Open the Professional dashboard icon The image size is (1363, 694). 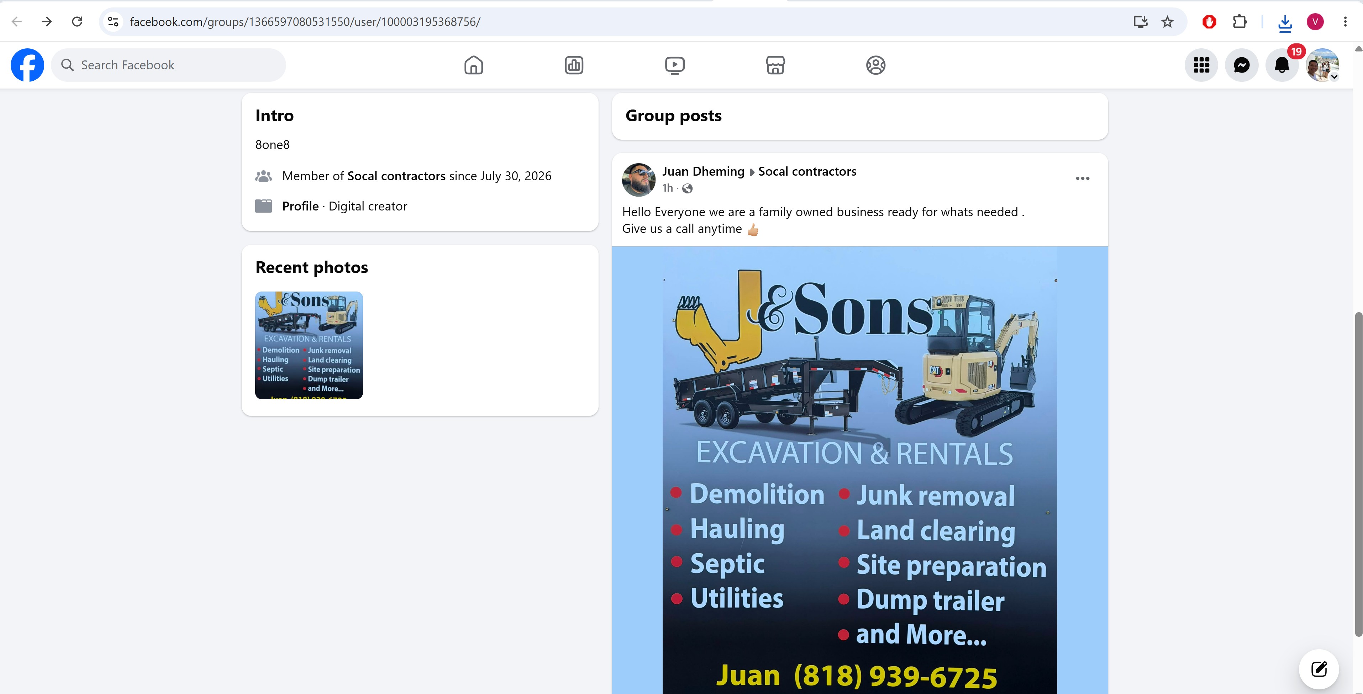tap(574, 65)
